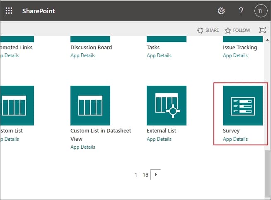
Task: Add the Custom List in Datasheet View tile
Action: coord(90,106)
